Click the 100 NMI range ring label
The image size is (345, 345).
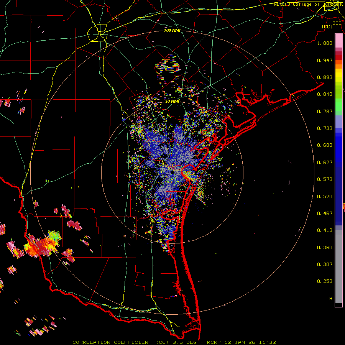click(172, 30)
